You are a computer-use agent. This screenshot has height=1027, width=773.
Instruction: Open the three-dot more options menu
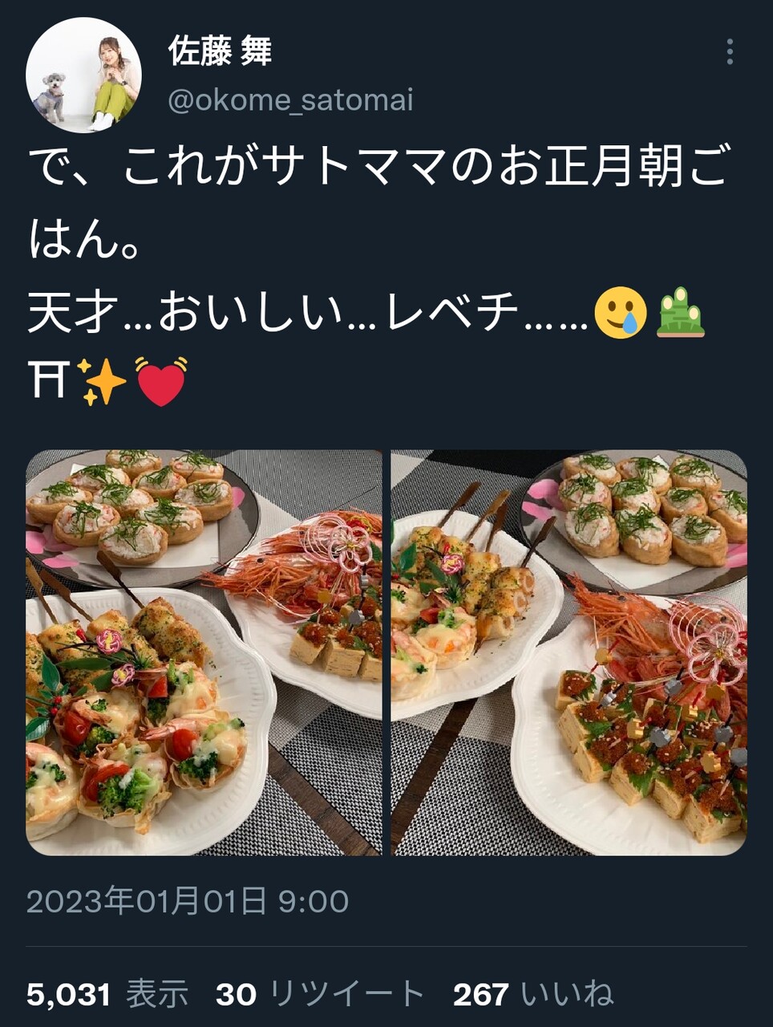(729, 51)
